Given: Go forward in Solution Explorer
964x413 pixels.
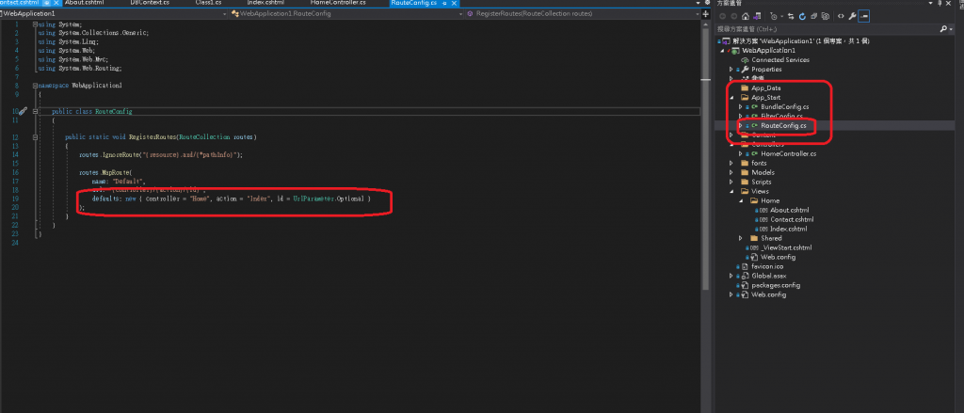Looking at the screenshot, I should [734, 16].
